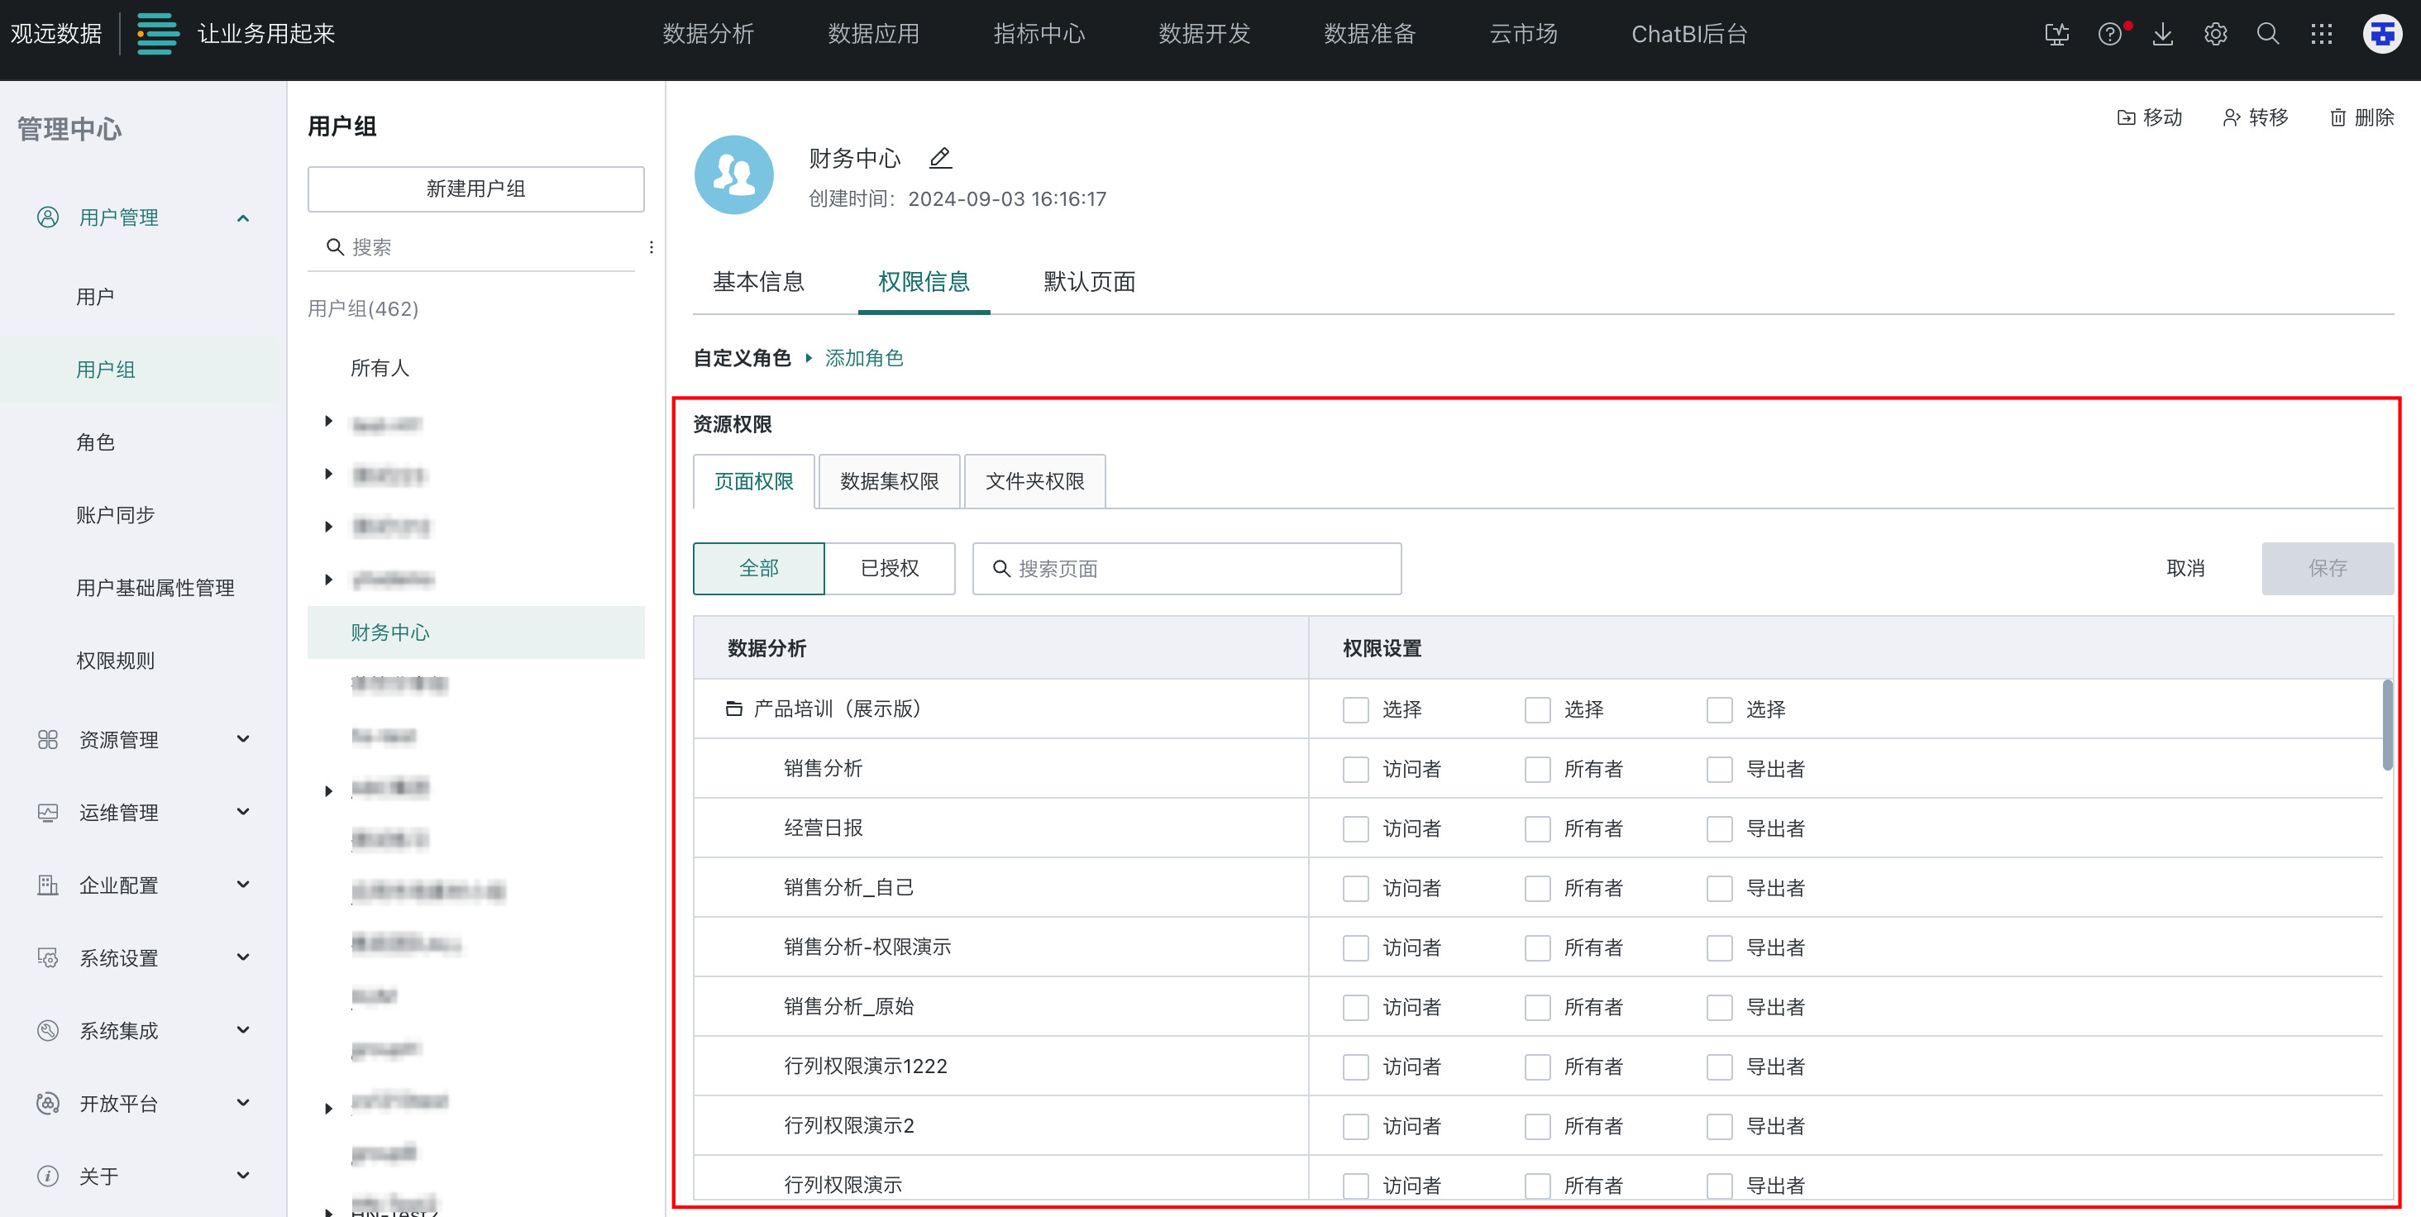Check 所有者 for 经营日报 row
The image size is (2421, 1217).
point(1538,828)
